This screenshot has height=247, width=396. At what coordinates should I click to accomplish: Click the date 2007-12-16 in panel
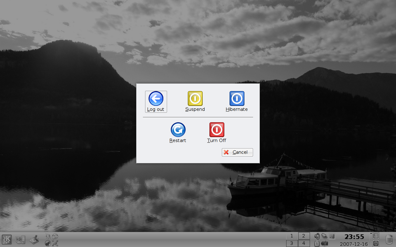coord(354,244)
